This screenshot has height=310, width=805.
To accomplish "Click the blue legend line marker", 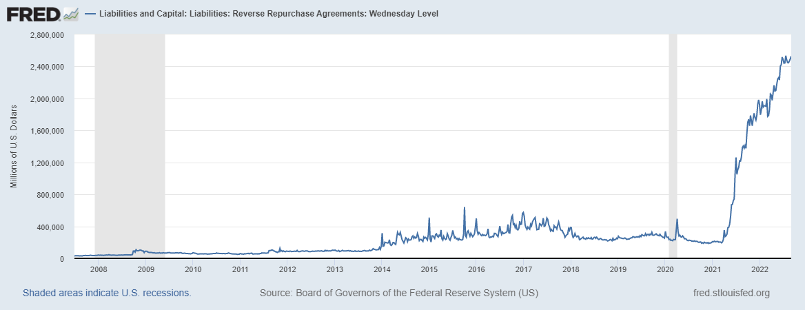I will coord(91,14).
